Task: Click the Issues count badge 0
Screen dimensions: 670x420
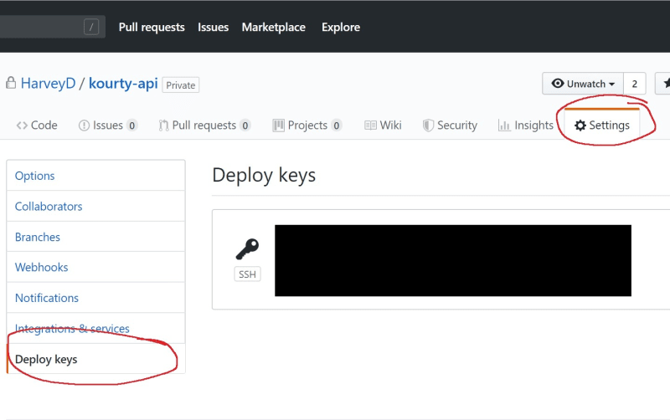Action: pos(132,125)
